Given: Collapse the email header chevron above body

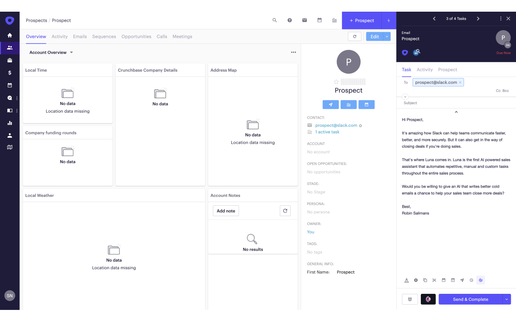Looking at the screenshot, I should 456,112.
